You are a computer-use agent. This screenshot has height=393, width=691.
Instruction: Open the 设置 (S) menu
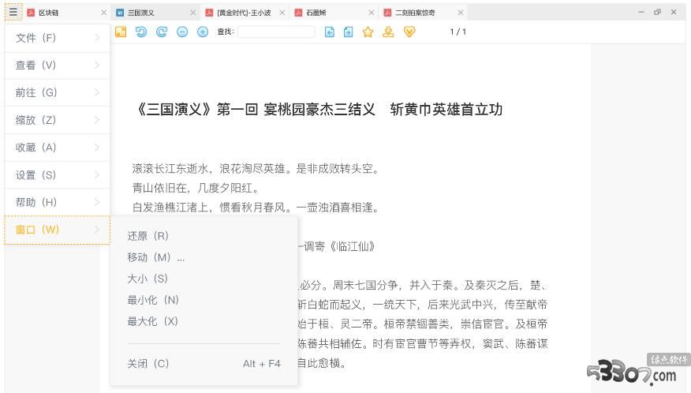coord(58,174)
